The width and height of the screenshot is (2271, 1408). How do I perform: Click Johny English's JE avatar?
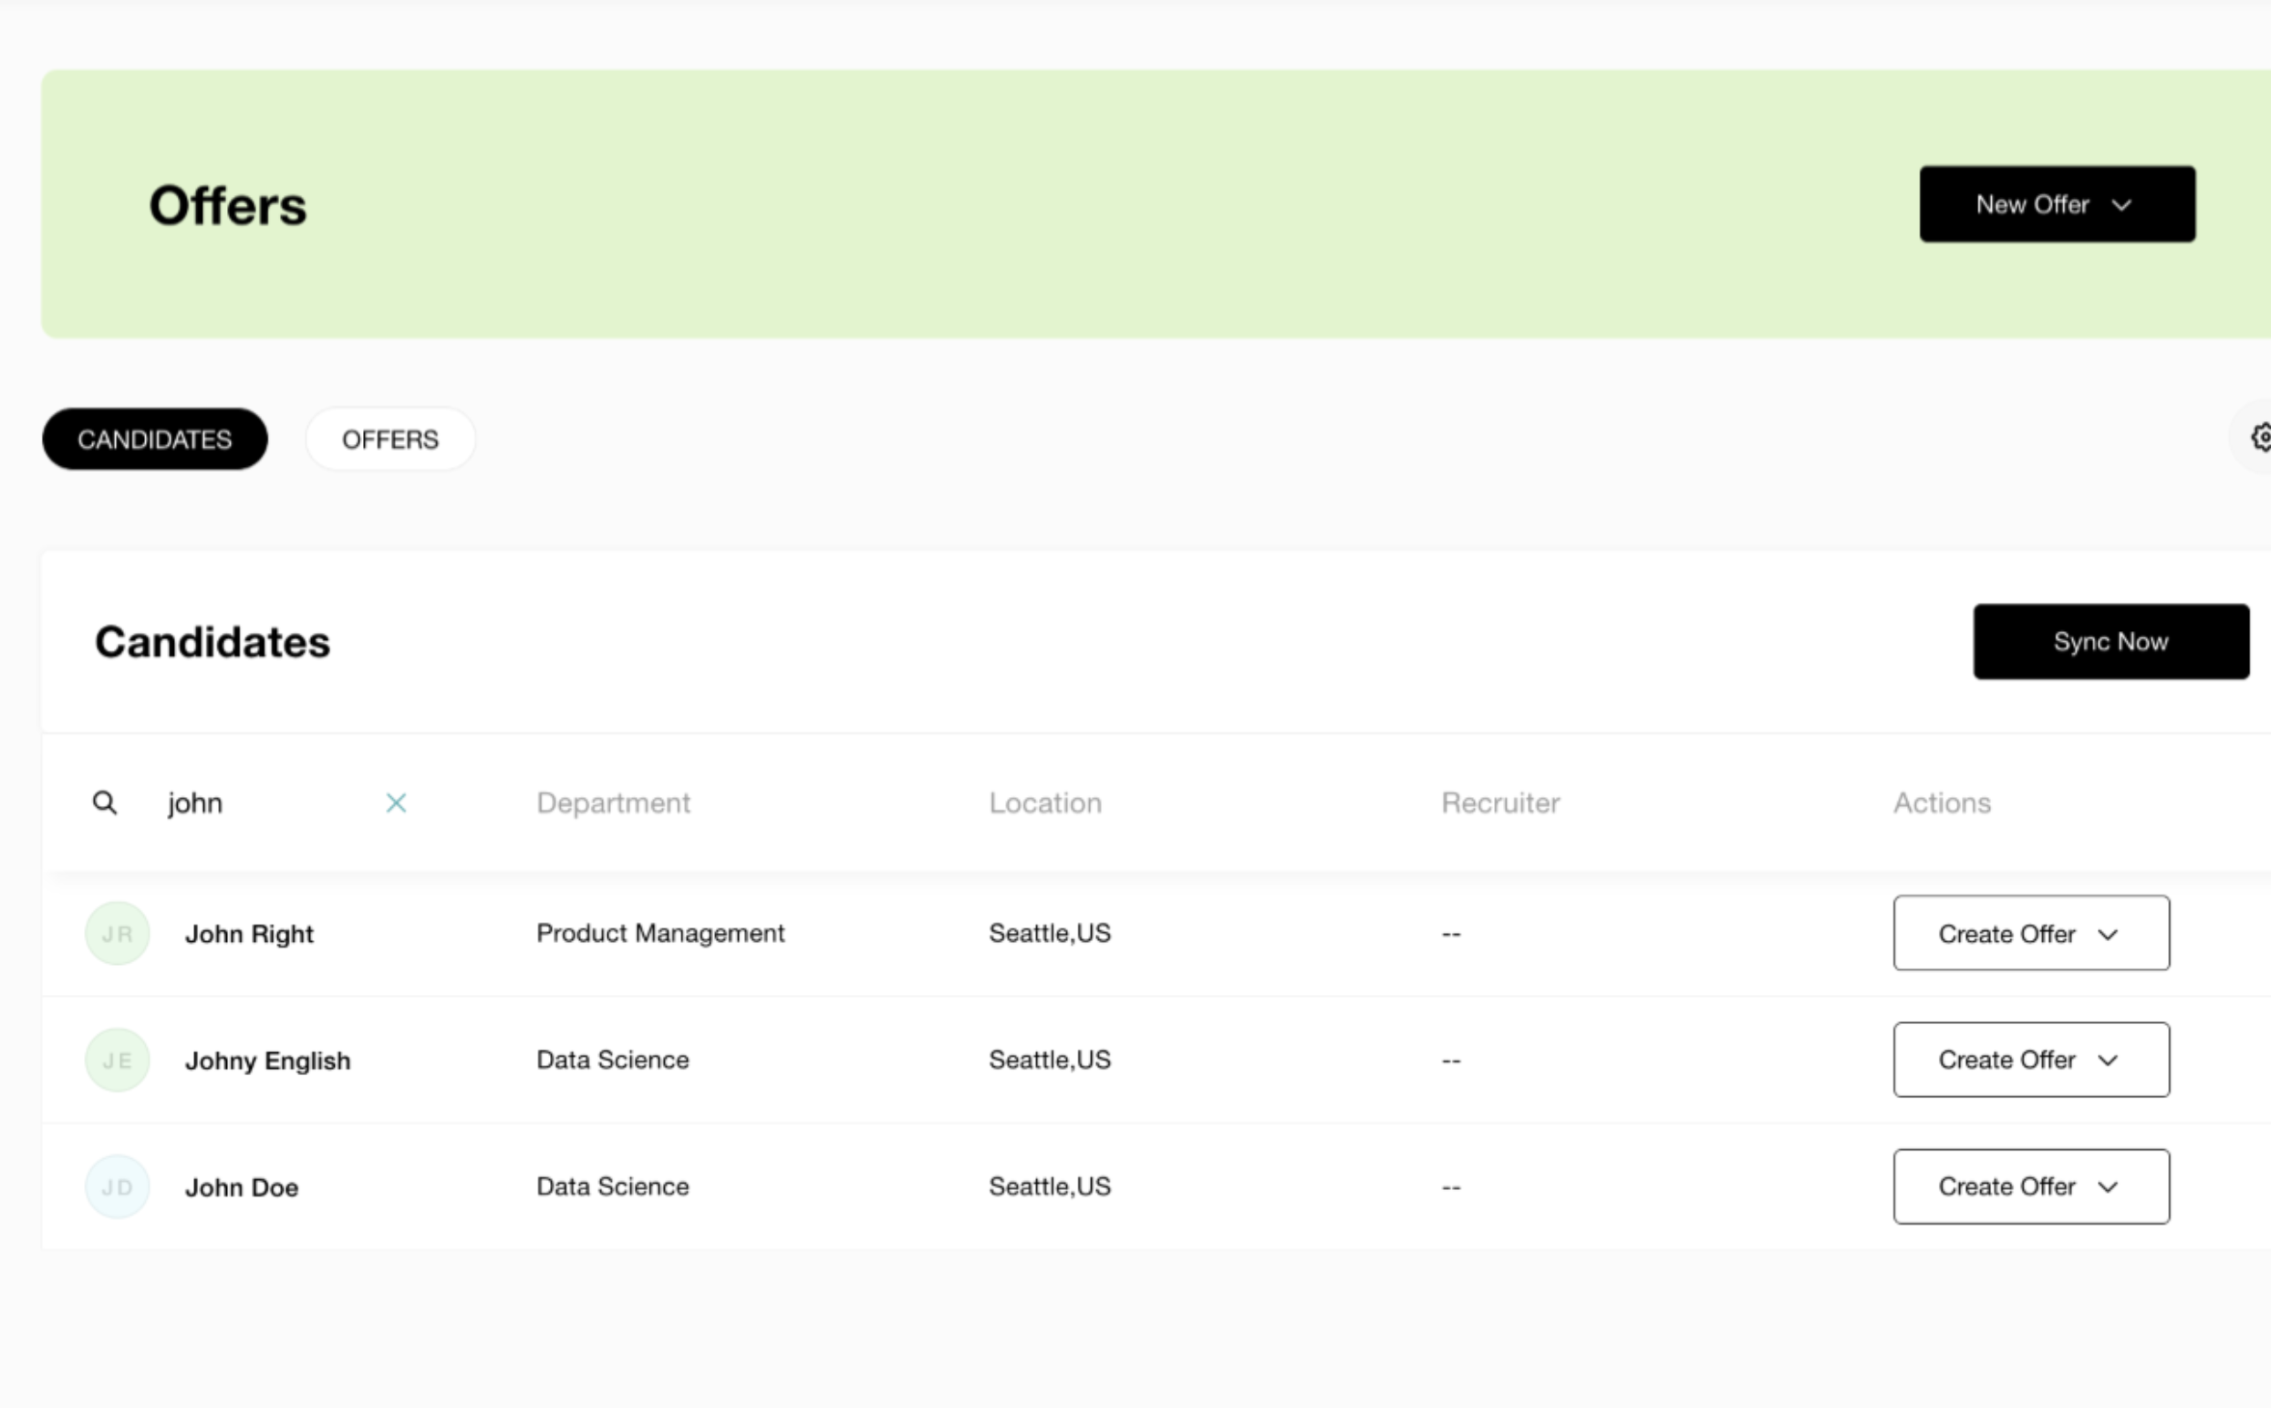click(118, 1060)
